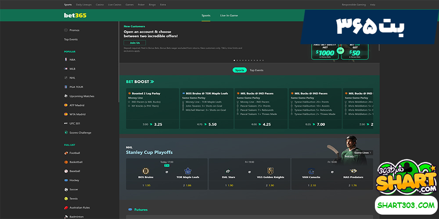Bet on Siakam Same Game Parlay at 4.25
Viewport: 439px width, 219px height.
(261, 124)
